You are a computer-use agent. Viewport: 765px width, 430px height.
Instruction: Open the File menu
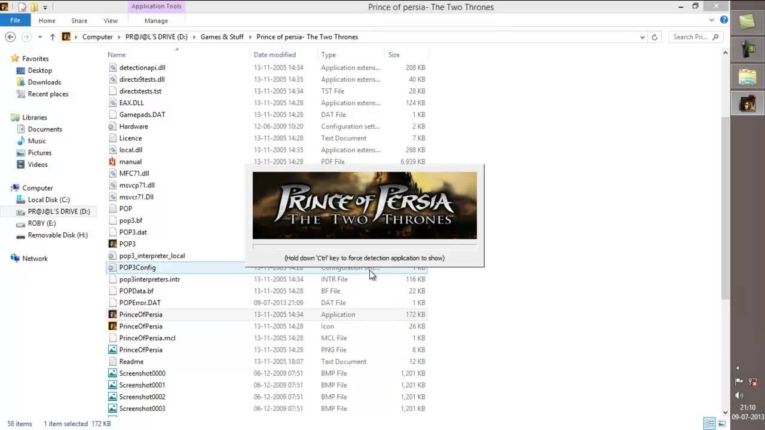point(15,20)
